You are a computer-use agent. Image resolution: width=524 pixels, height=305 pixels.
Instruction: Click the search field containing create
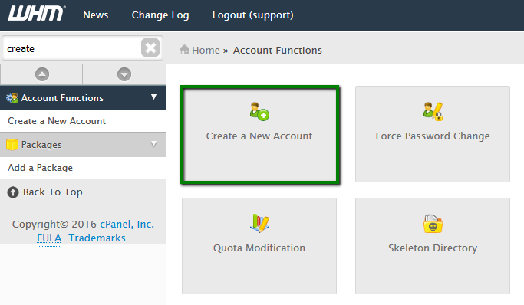(73, 48)
